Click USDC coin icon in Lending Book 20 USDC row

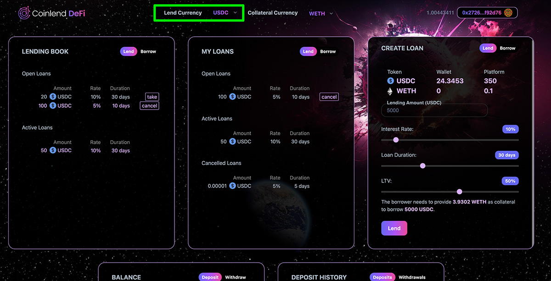click(x=53, y=97)
